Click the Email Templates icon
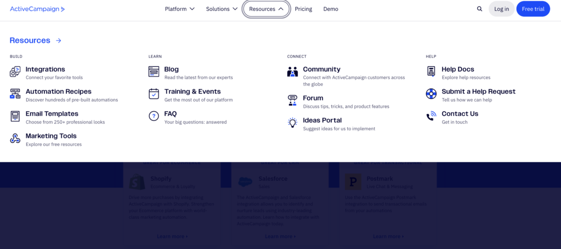The width and height of the screenshot is (561, 249). pos(15,116)
